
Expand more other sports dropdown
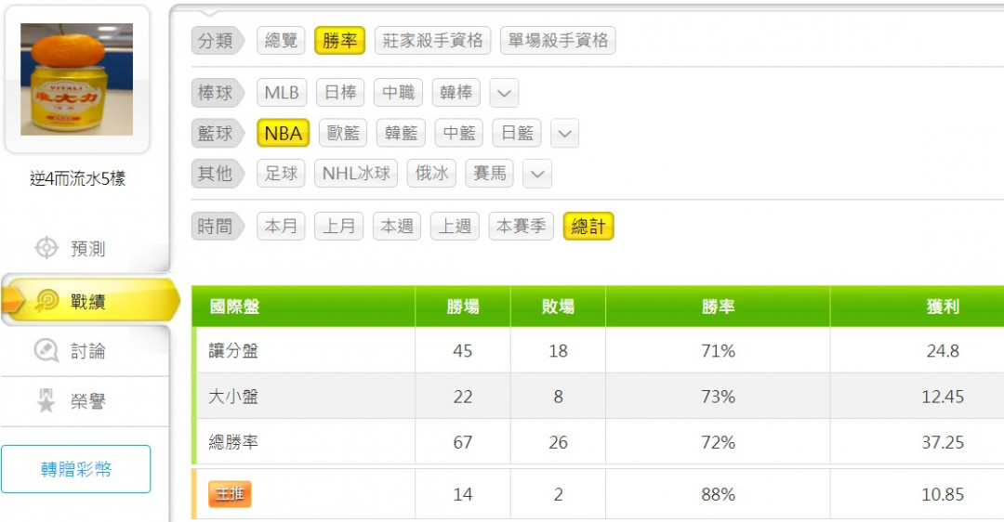pyautogui.click(x=537, y=174)
